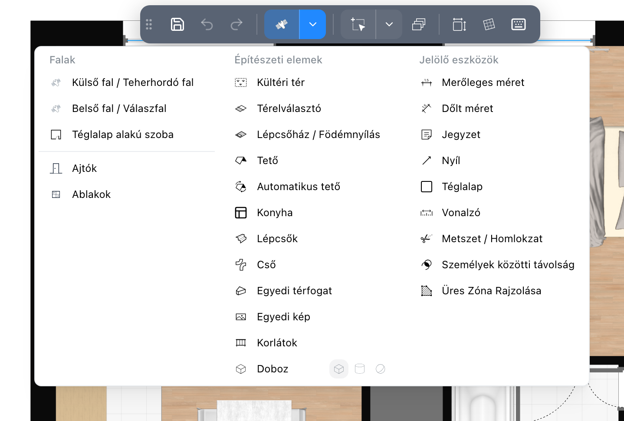This screenshot has height=421, width=624.
Task: Choose Belső fal / Válaszfal
Action: pos(127,109)
